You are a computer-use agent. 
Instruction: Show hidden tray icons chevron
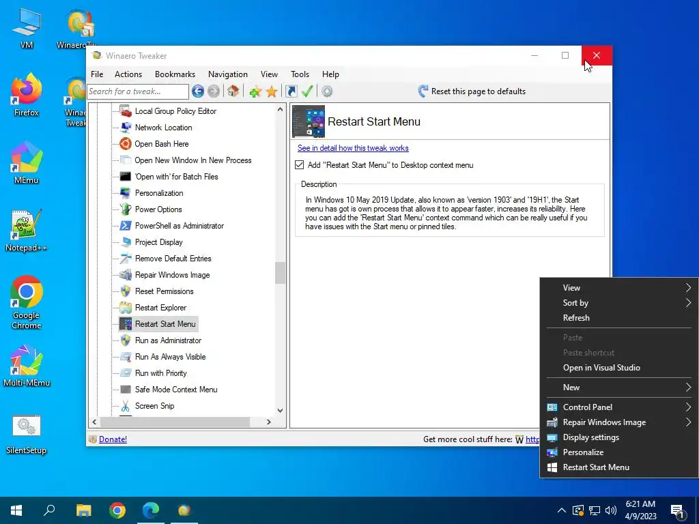562,510
